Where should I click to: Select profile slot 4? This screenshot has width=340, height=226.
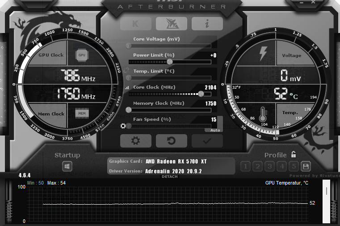[x=282, y=166]
